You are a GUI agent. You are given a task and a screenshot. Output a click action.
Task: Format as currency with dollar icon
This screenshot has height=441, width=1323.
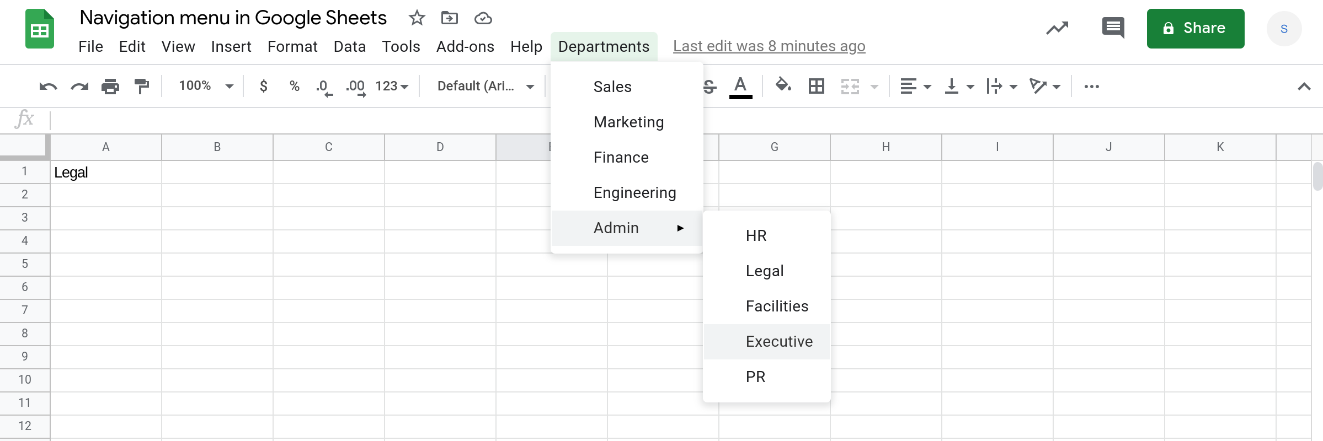[x=264, y=86]
